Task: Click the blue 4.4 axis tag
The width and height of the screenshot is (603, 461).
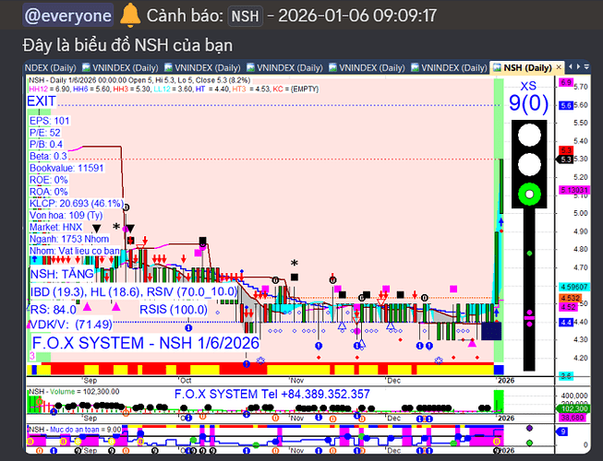Action: tap(566, 323)
